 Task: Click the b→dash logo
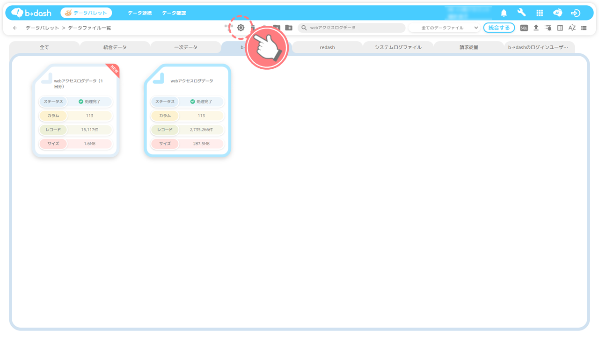[x=31, y=13]
